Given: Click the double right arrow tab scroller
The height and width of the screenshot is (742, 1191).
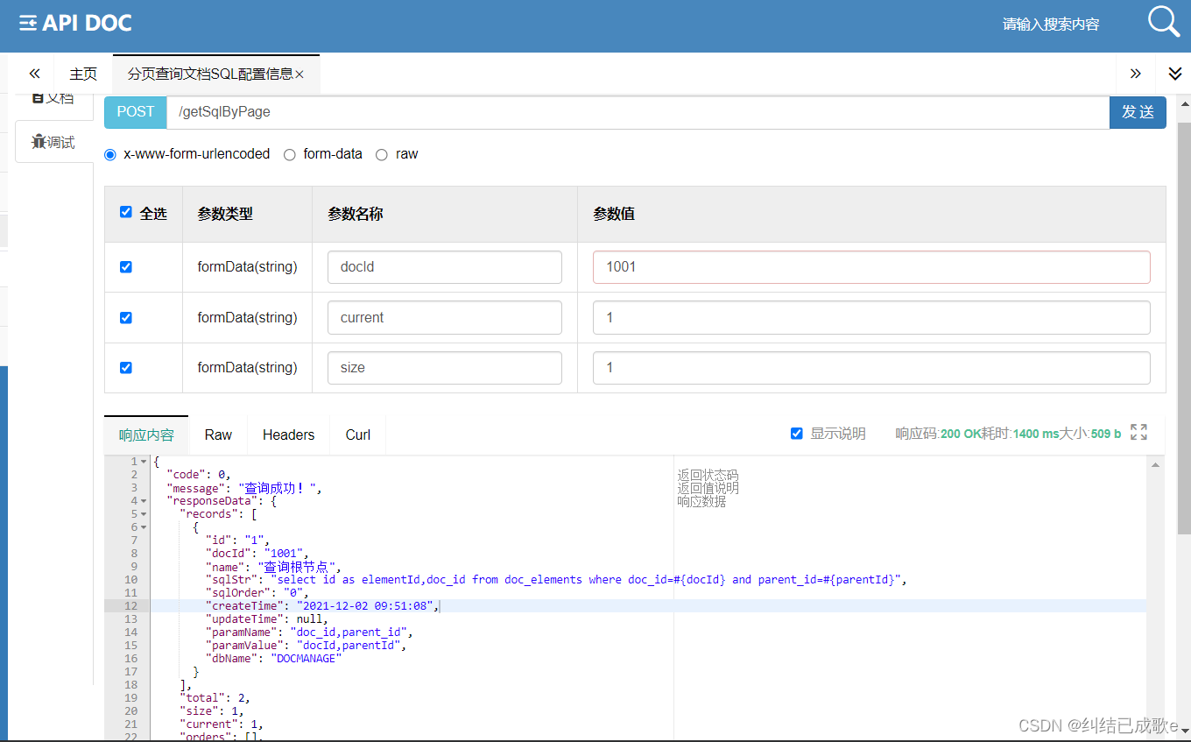Looking at the screenshot, I should coord(1136,74).
